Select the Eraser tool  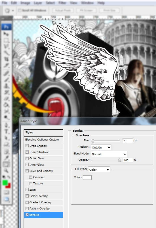click(x=6, y=98)
